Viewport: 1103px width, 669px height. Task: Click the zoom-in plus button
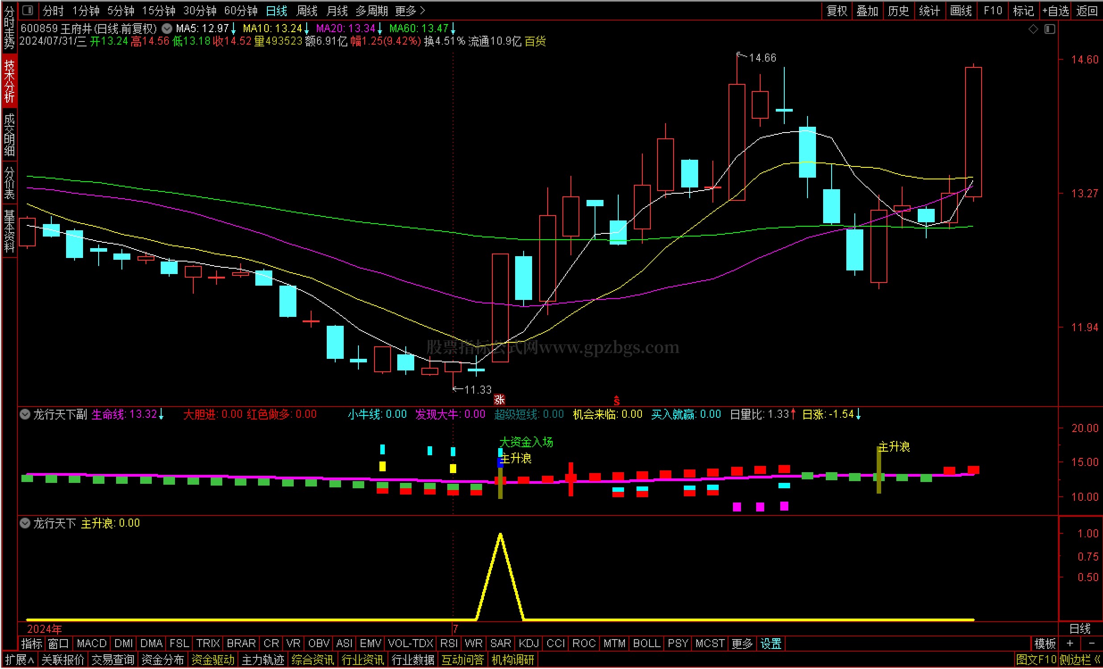pyautogui.click(x=1070, y=644)
